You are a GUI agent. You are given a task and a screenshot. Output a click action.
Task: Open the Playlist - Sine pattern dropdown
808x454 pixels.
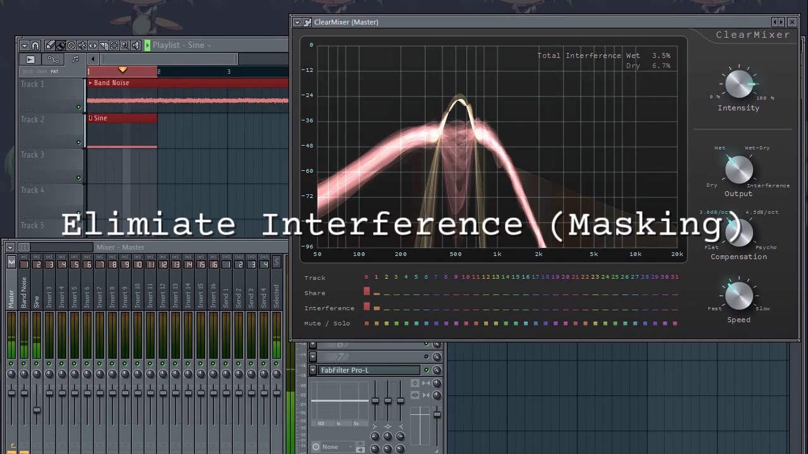(x=209, y=46)
